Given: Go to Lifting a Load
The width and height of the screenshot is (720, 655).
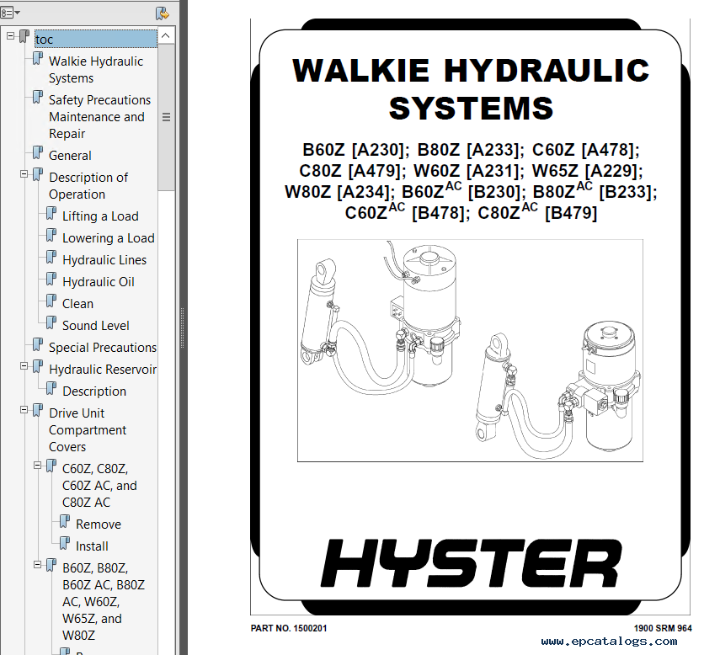Looking at the screenshot, I should point(100,216).
